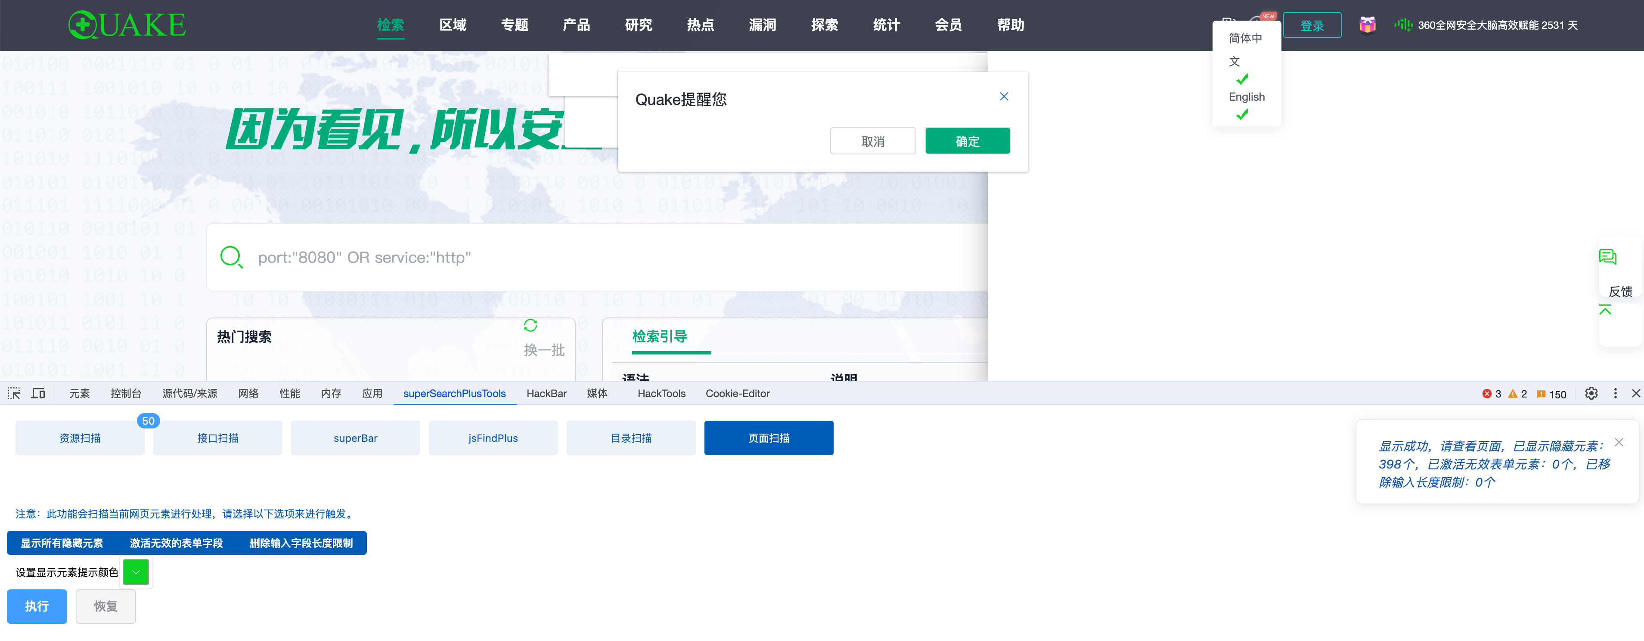This screenshot has height=641, width=1644.
Task: Click the back-to-top arrow icon
Action: pyautogui.click(x=1605, y=310)
